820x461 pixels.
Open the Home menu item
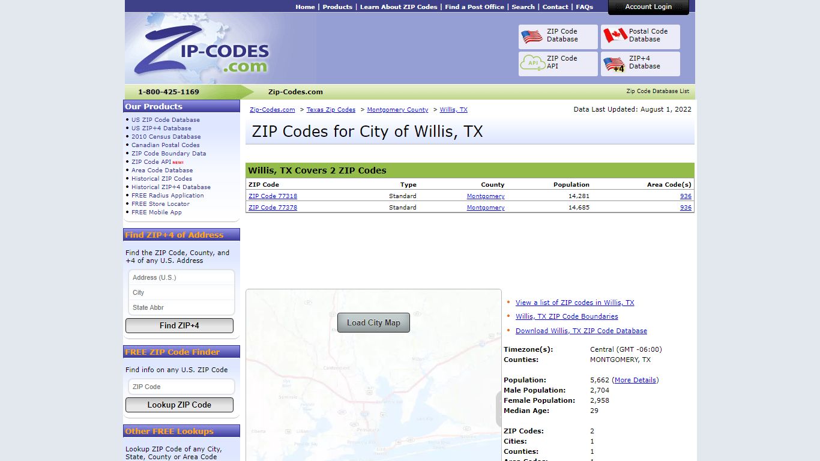[x=305, y=7]
